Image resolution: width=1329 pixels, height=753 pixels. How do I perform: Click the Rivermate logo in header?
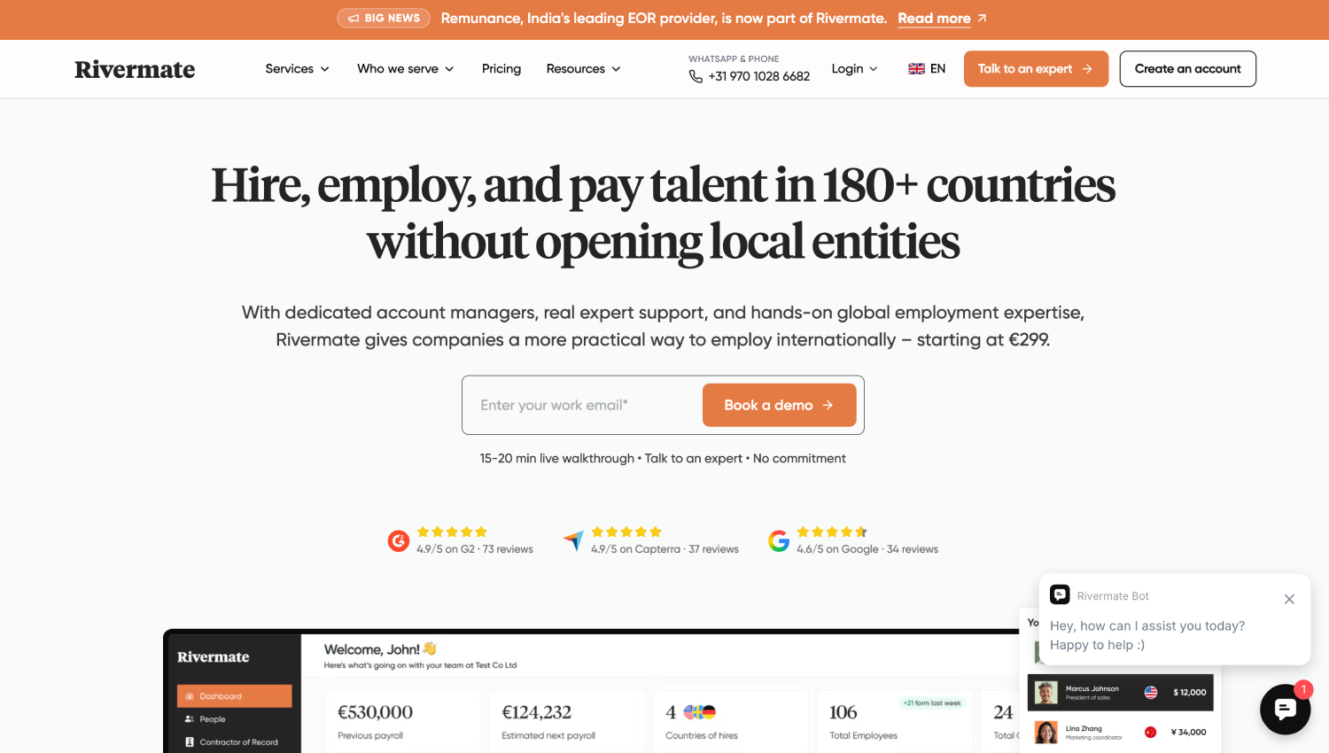135,69
